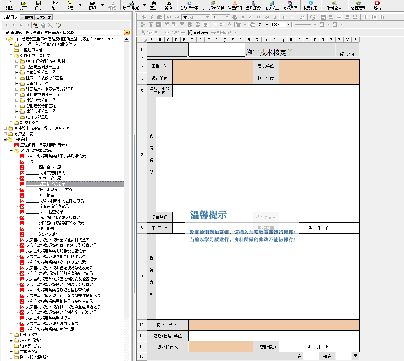This screenshot has width=404, height=361.
Task: Click column header G in the sheet
Action: (200, 40)
